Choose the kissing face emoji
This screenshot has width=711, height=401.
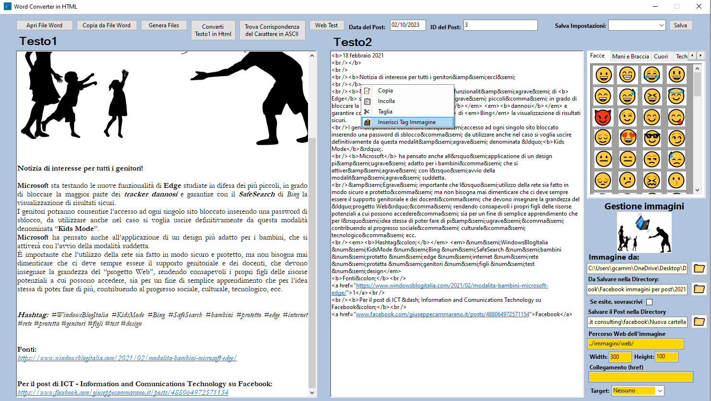676,180
